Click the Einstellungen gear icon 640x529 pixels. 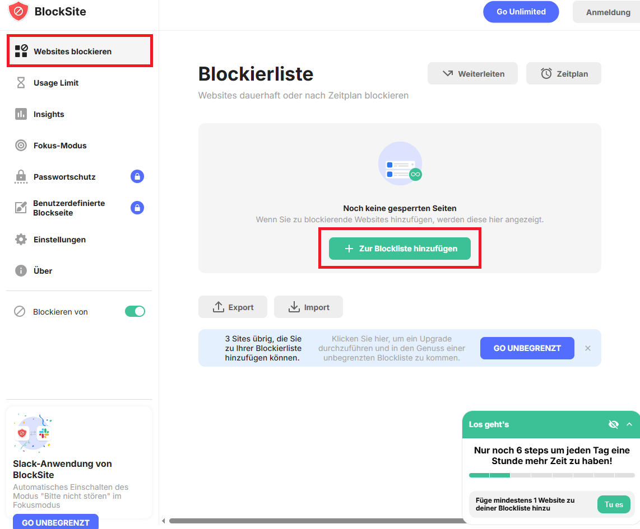pyautogui.click(x=21, y=240)
